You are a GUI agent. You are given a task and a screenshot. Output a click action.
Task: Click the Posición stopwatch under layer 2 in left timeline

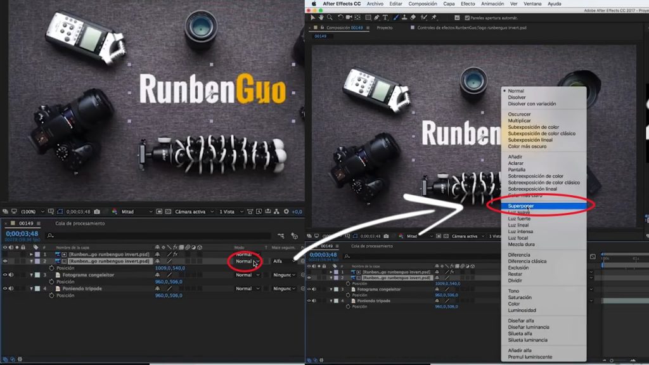click(x=51, y=268)
